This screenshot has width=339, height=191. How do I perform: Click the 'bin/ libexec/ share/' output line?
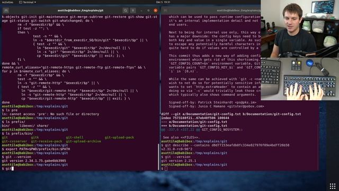(x=25, y=126)
